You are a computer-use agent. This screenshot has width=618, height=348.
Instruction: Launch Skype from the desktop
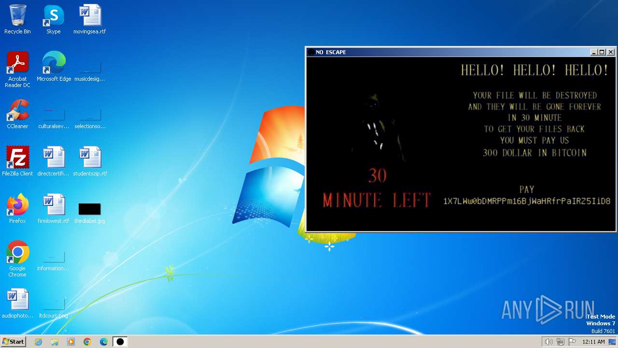pos(53,19)
